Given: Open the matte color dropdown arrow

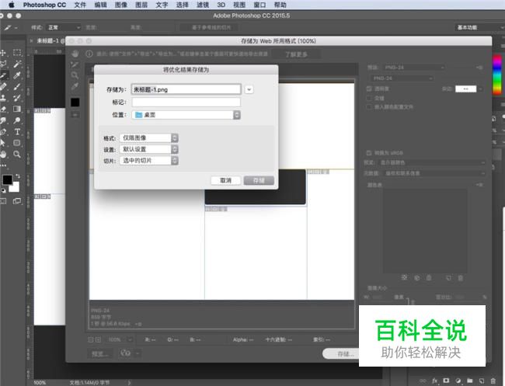Looking at the screenshot, I should (480, 89).
